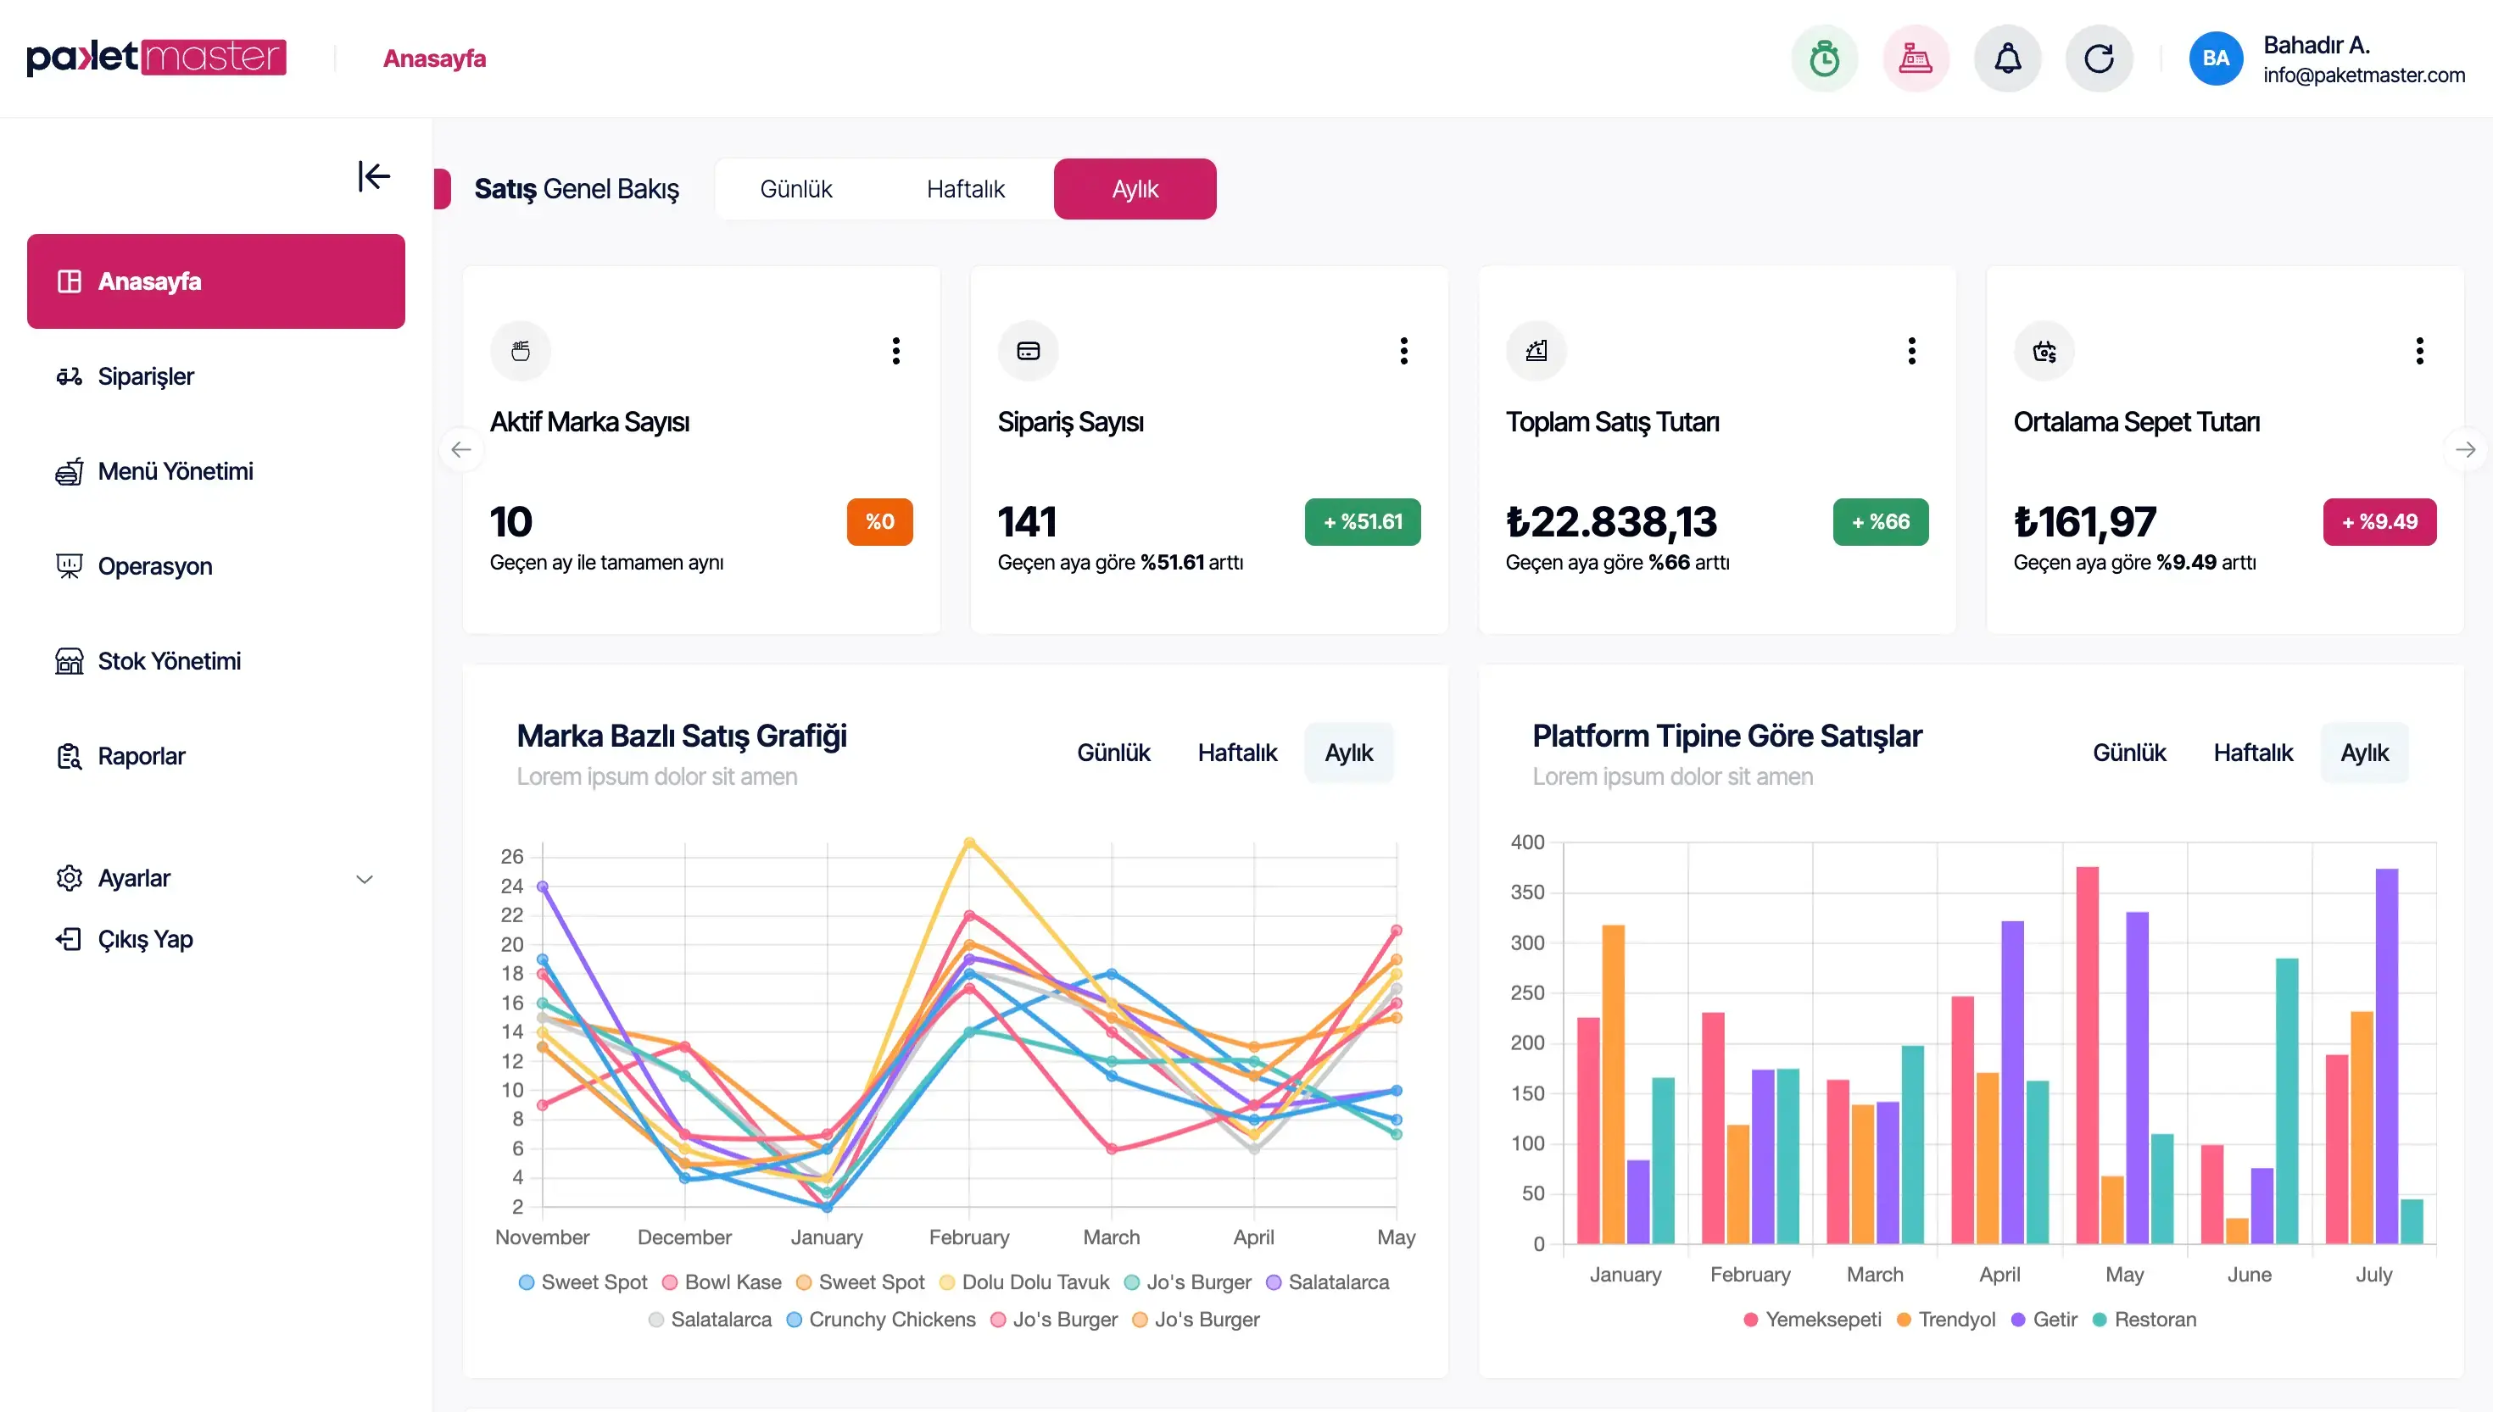Image resolution: width=2493 pixels, height=1412 pixels.
Task: Refresh data with the reload icon
Action: click(2100, 58)
